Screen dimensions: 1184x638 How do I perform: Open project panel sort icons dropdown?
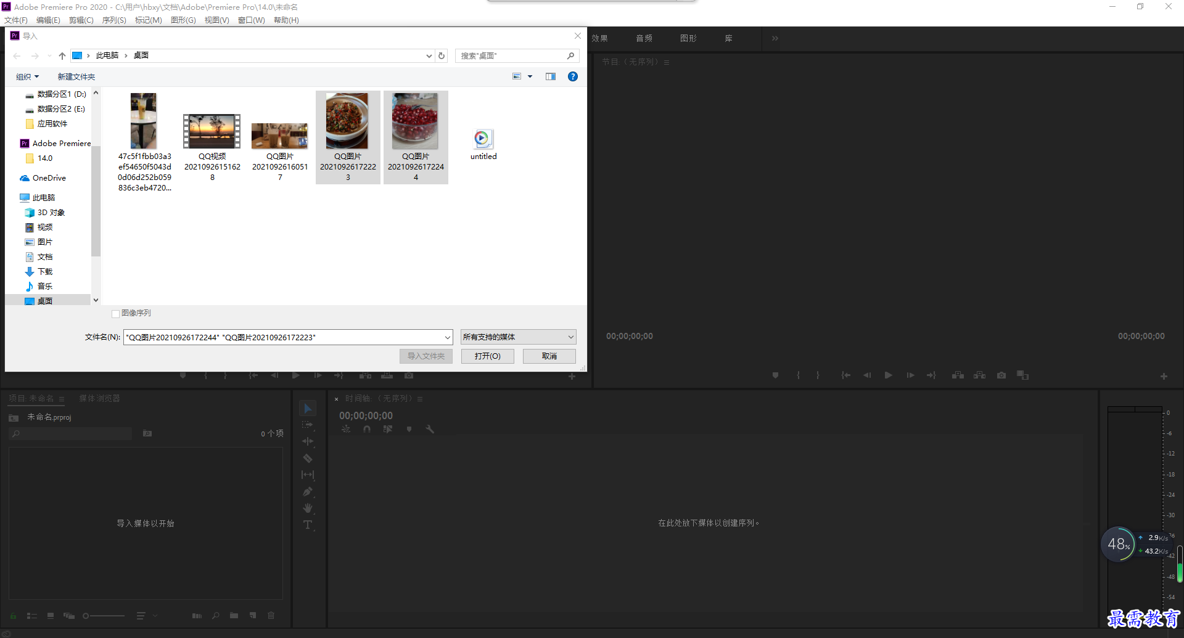(x=147, y=615)
